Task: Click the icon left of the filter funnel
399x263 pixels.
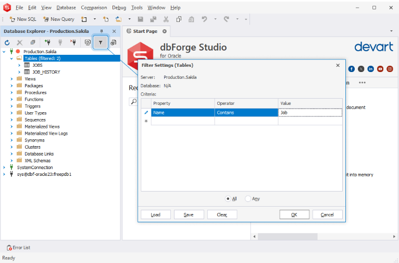Action: click(88, 43)
